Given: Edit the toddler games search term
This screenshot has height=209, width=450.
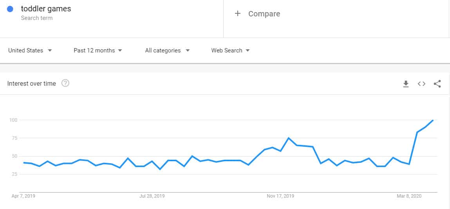Looking at the screenshot, I should coord(46,9).
